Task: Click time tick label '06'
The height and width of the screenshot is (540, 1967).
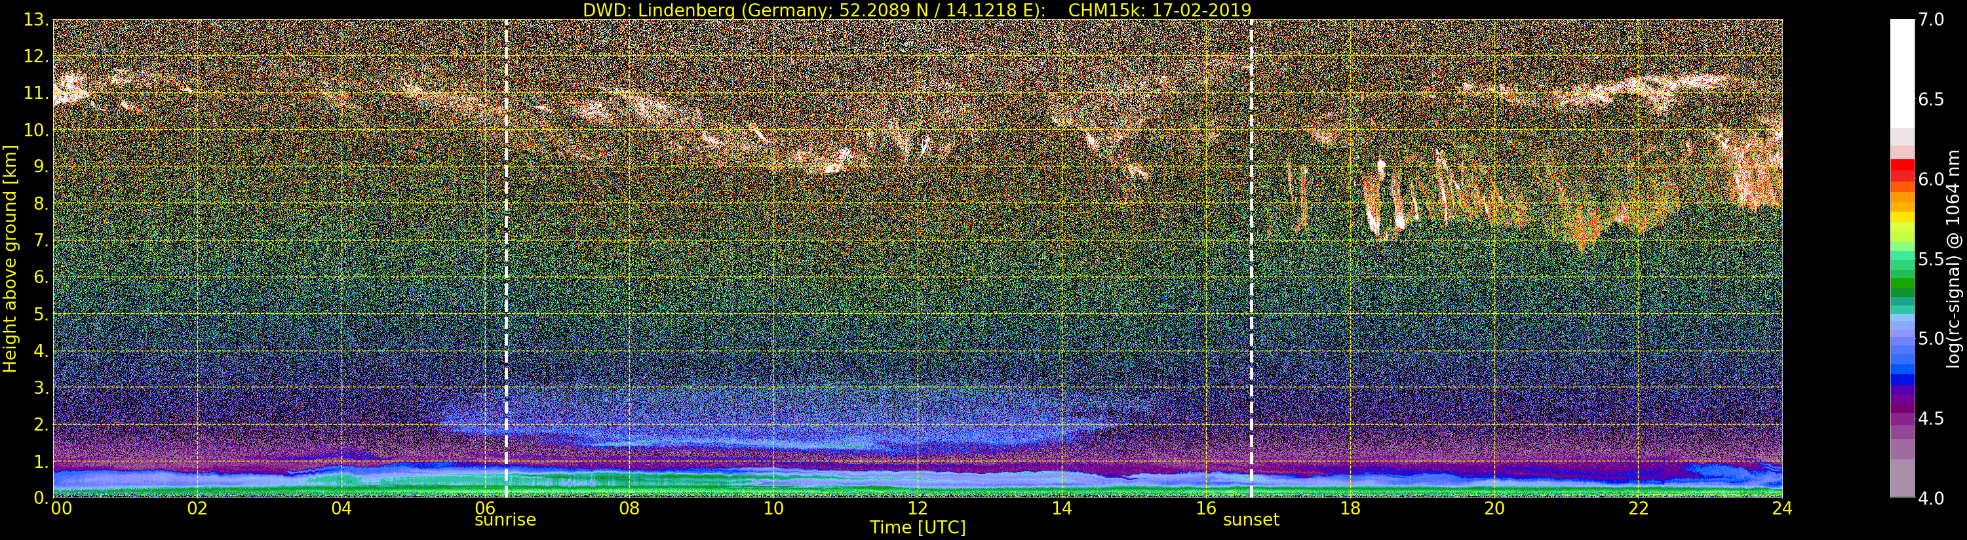Action: [485, 508]
